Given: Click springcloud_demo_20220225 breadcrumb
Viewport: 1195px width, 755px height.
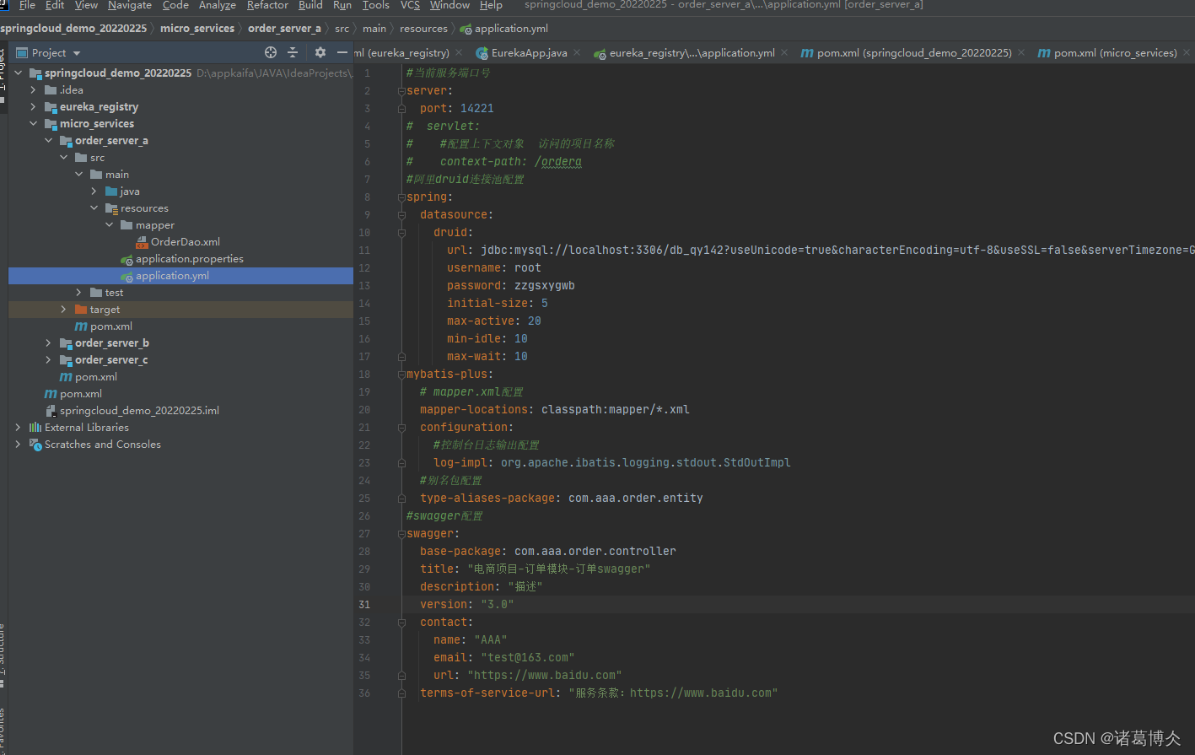Looking at the screenshot, I should coord(73,29).
